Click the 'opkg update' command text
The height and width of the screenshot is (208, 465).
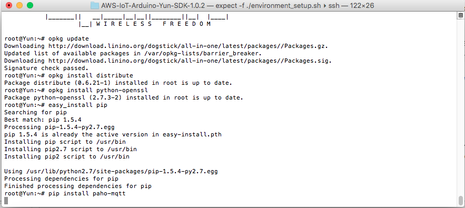pyautogui.click(x=68, y=38)
